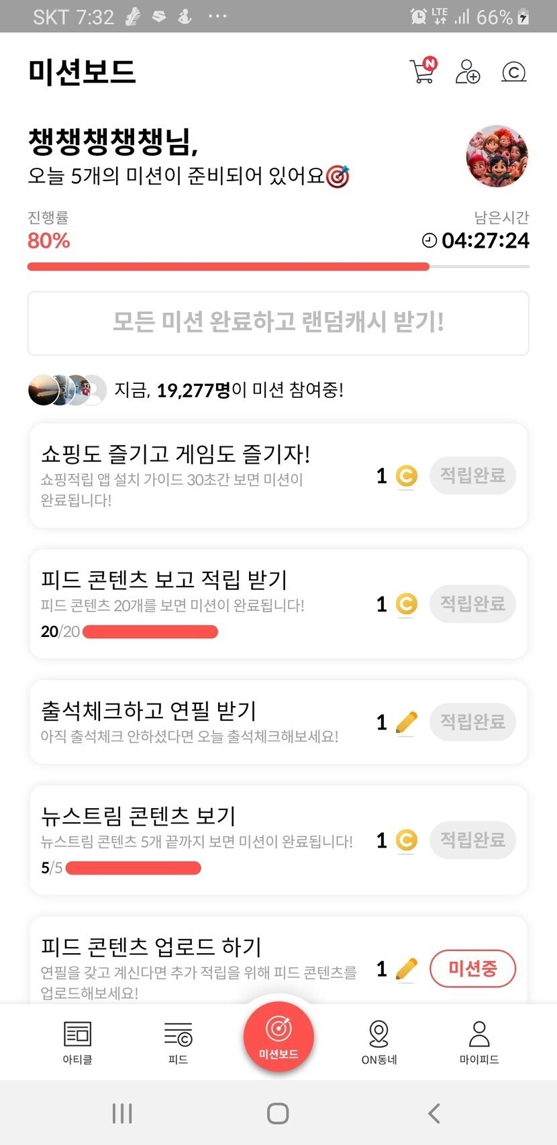Tap the profile avatar picture
Screen dimensions: 557x1145
[497, 156]
